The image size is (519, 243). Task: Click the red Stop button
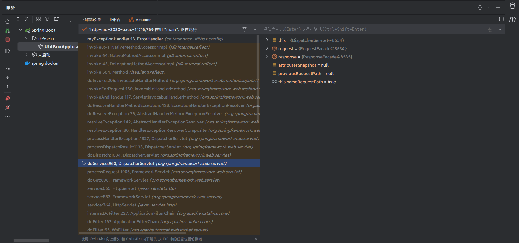(7, 40)
